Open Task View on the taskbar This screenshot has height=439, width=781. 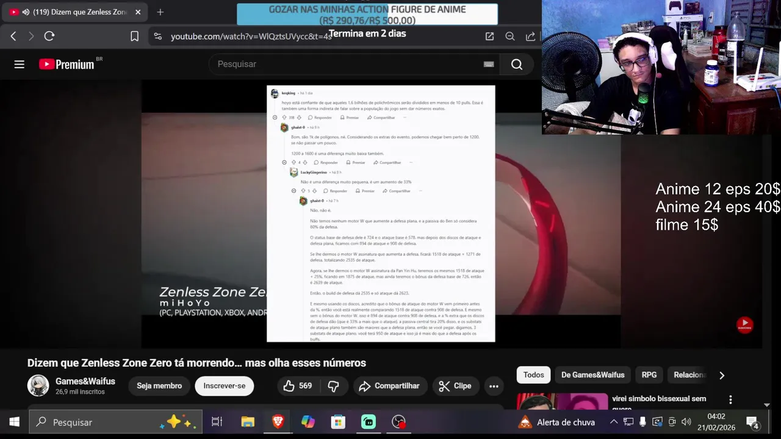coord(217,422)
